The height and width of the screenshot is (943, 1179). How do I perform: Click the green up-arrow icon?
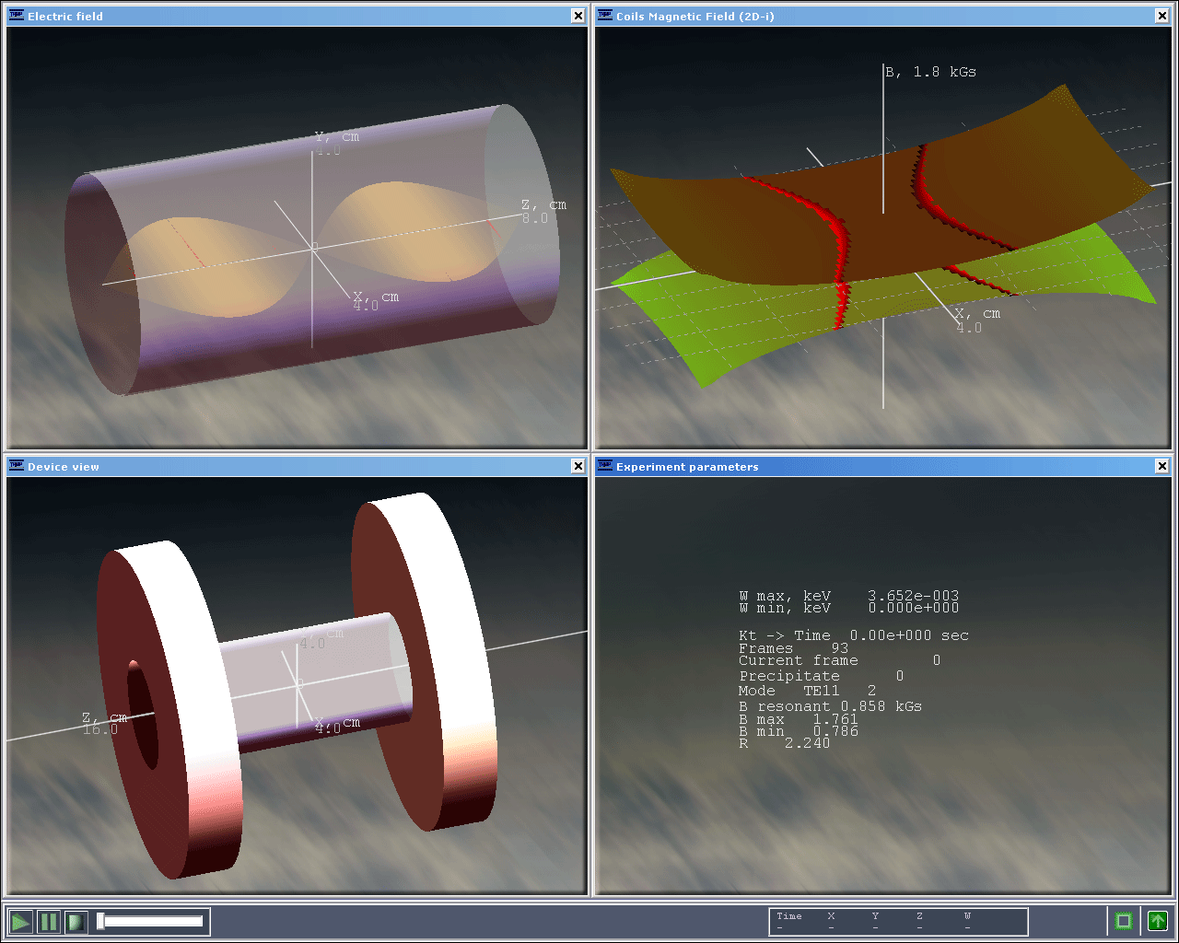tap(1157, 921)
